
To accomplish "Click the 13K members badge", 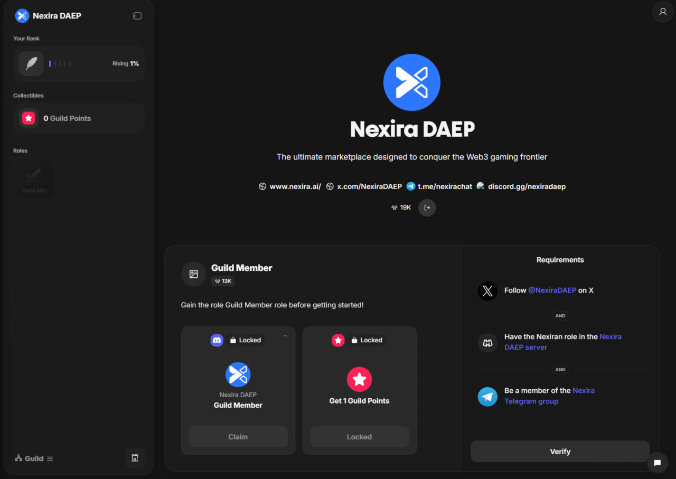I will click(223, 281).
